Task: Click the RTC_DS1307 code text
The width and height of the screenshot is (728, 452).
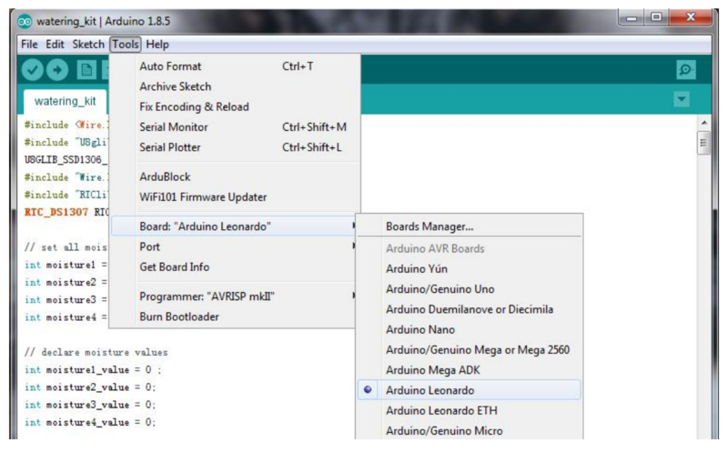Action: [56, 212]
